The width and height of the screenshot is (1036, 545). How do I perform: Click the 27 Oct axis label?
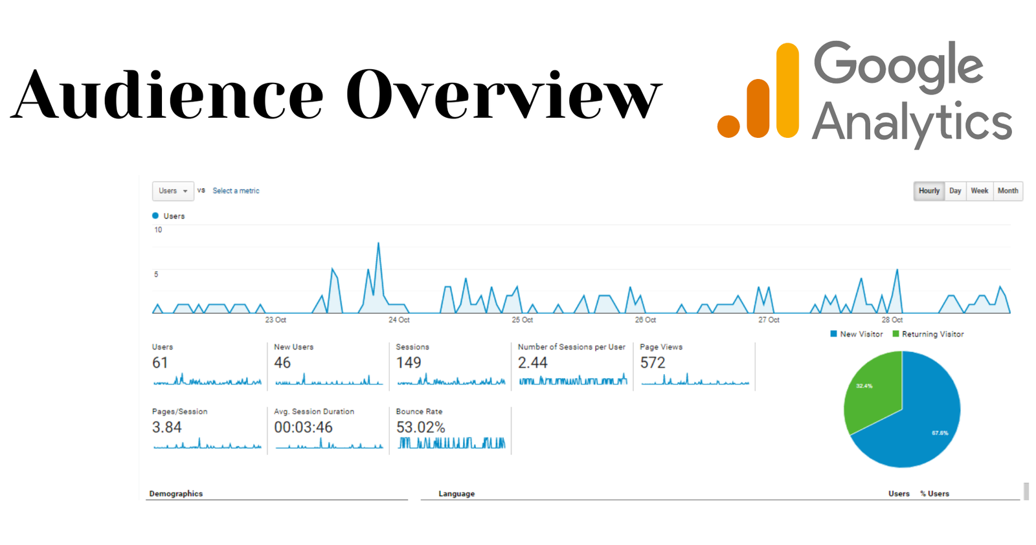click(769, 320)
